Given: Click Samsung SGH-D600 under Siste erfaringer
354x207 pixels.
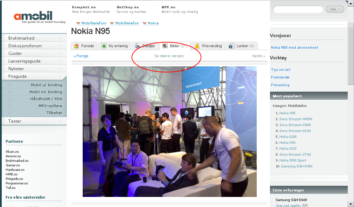Looking at the screenshot, I should pos(291,200).
